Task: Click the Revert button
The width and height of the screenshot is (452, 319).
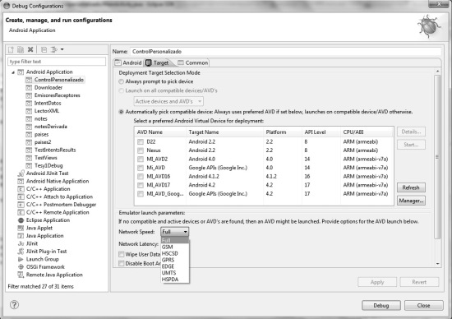Action: click(x=419, y=282)
